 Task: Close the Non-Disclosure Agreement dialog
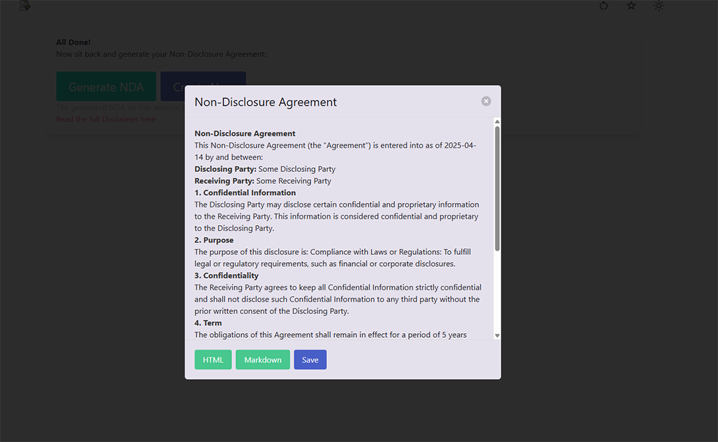486,101
